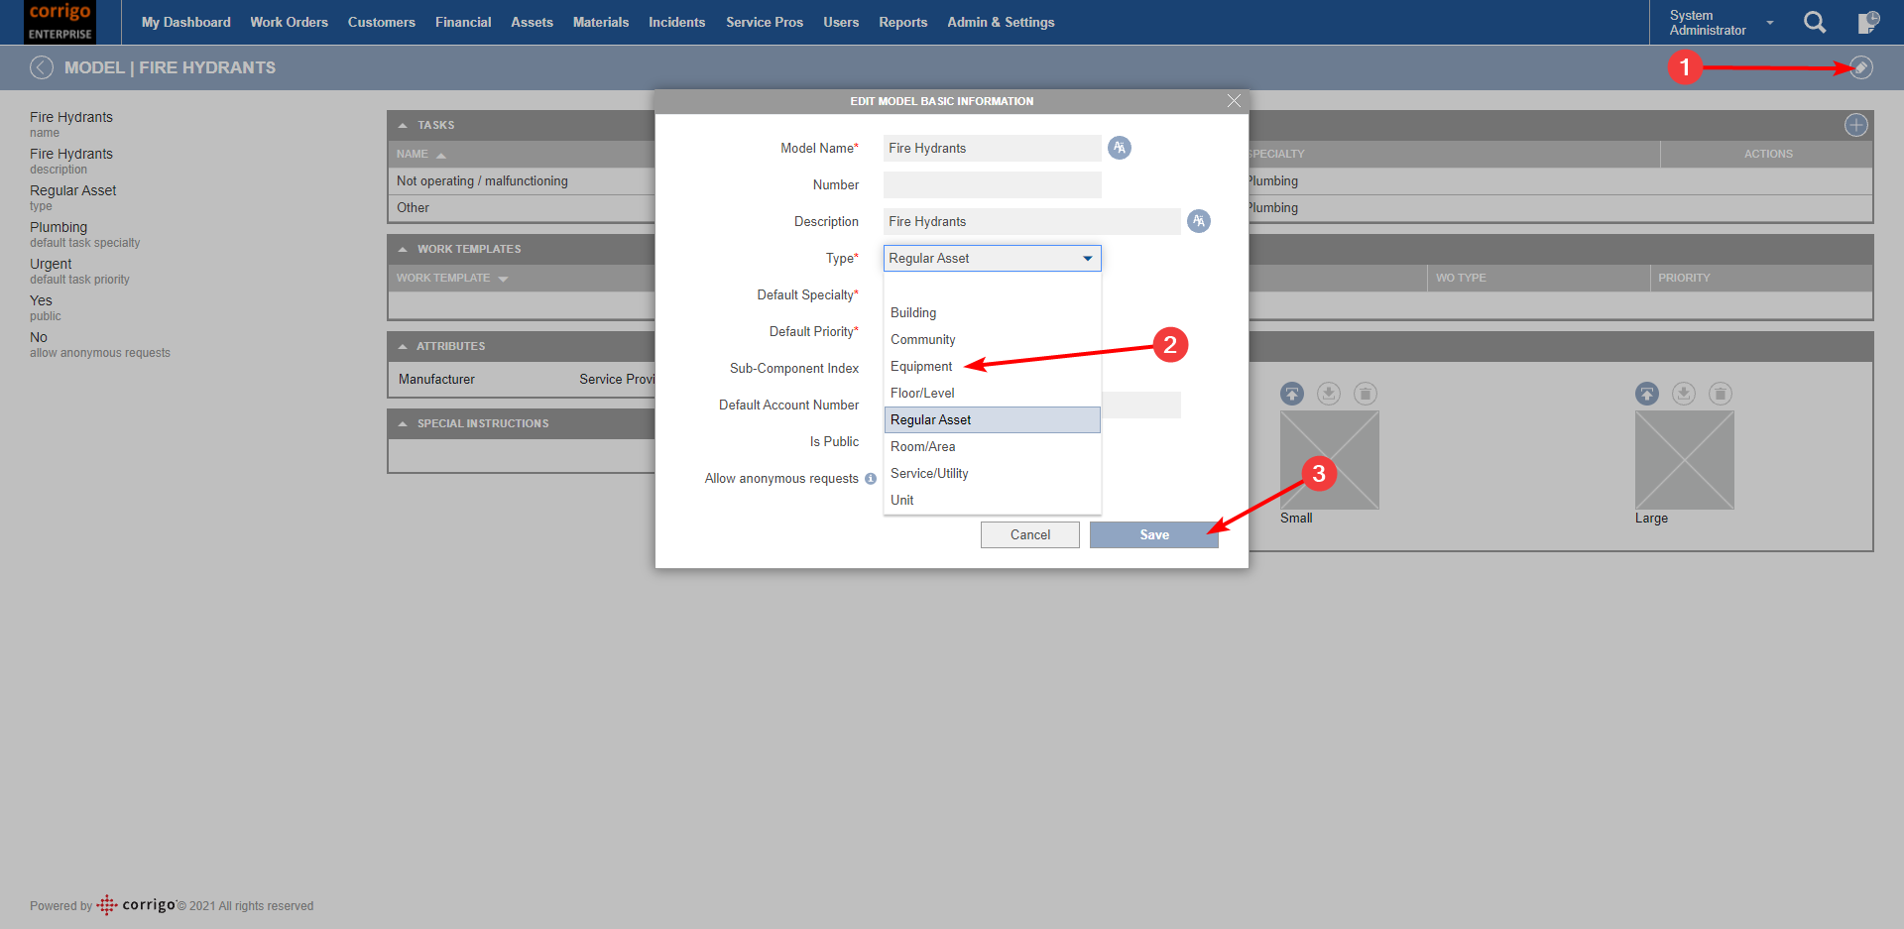The height and width of the screenshot is (929, 1904).
Task: Upload a new Large image
Action: tap(1647, 393)
